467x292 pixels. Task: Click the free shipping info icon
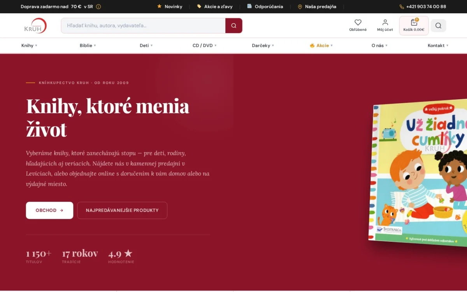[98, 7]
